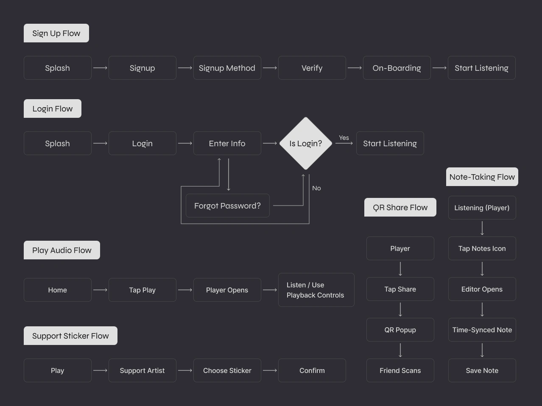
Task: Click the Sign Up Flow label
Action: [x=56, y=33]
